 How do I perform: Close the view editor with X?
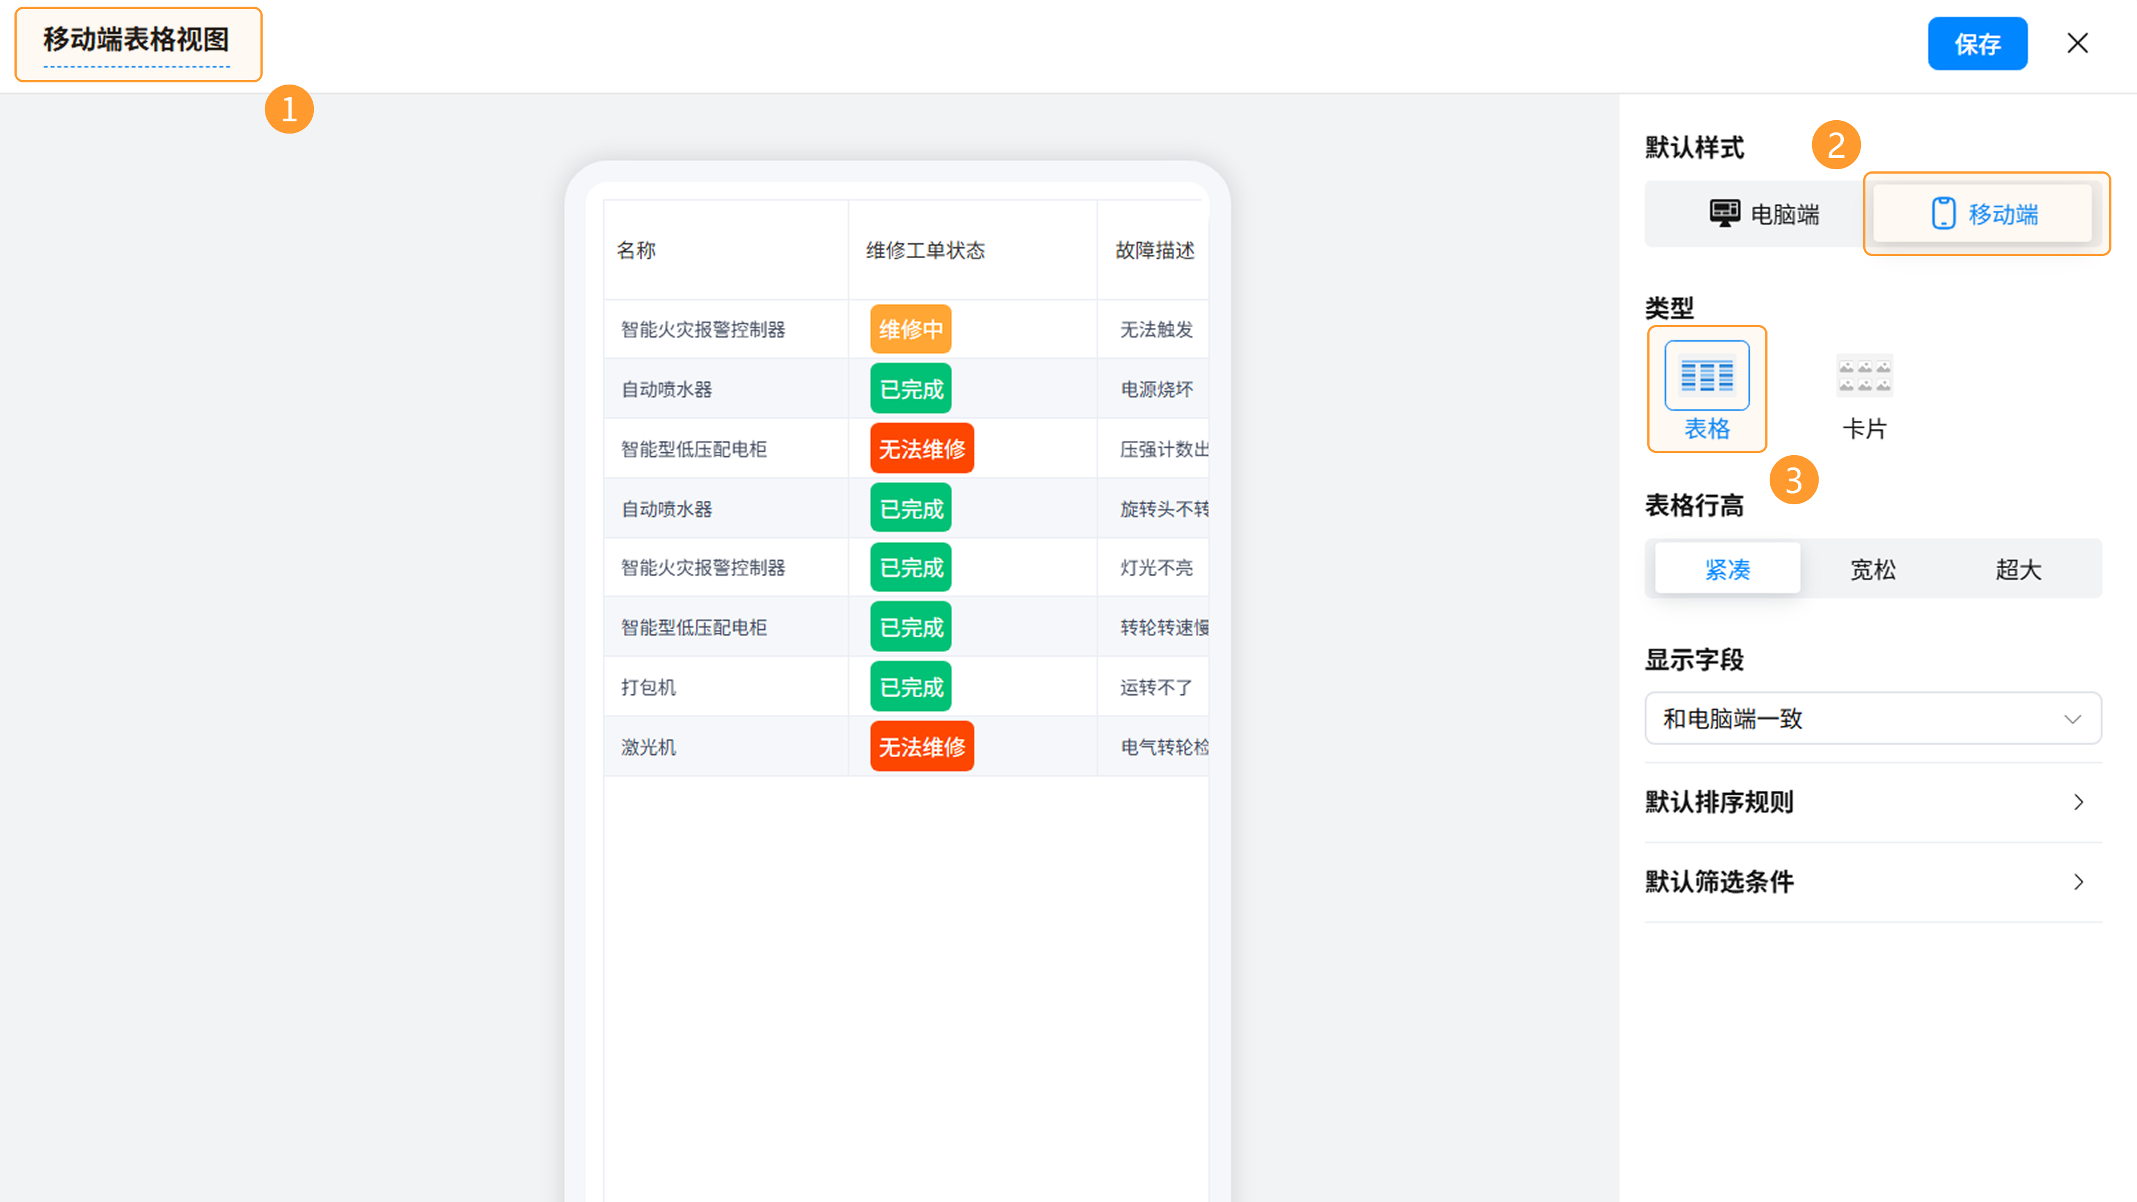[x=2077, y=43]
